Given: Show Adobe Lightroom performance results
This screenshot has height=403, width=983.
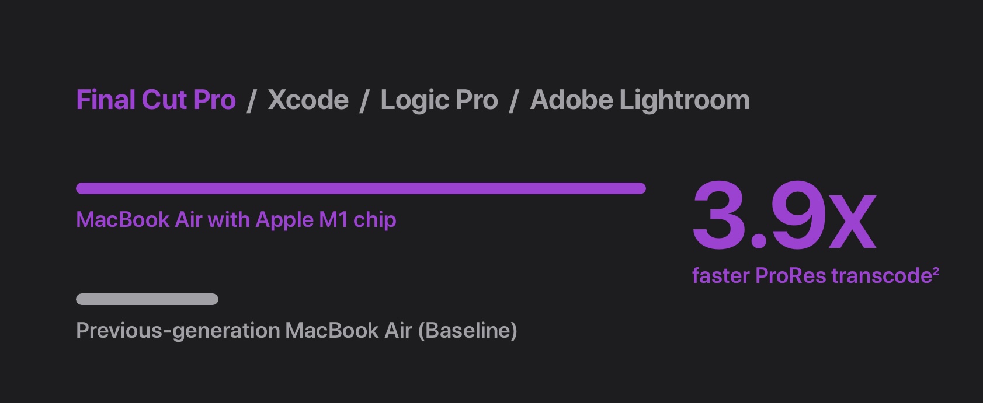Looking at the screenshot, I should coord(640,100).
